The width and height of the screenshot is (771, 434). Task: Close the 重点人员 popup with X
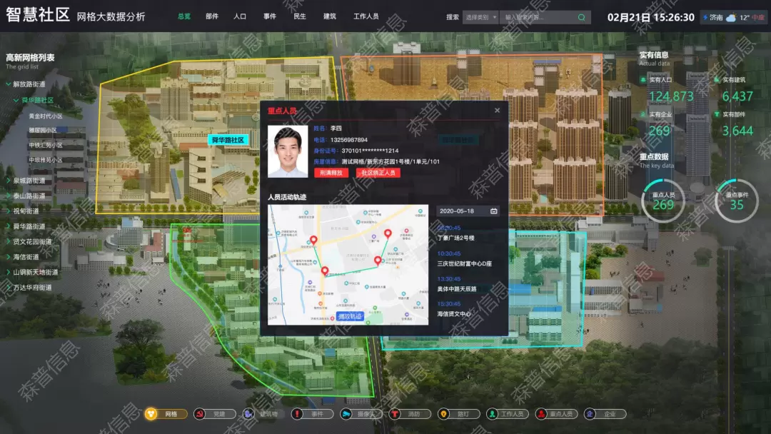[497, 111]
